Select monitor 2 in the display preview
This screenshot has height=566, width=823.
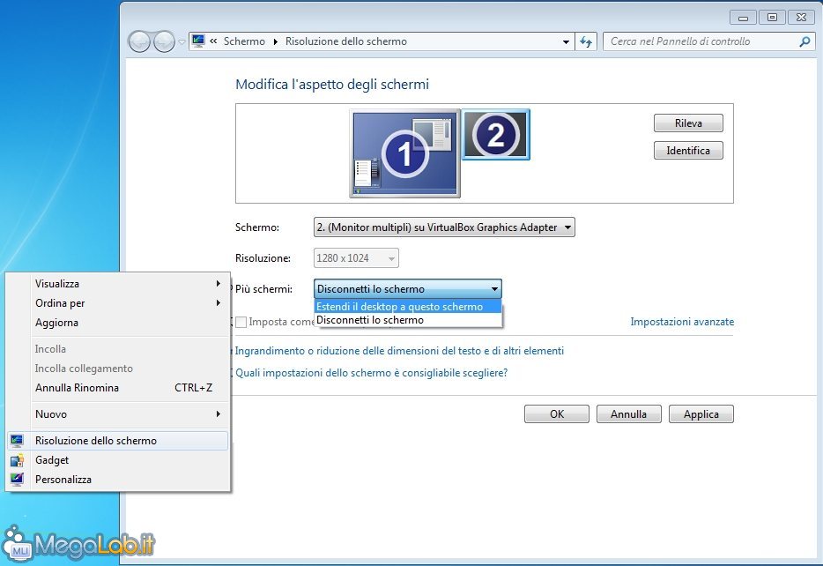pyautogui.click(x=495, y=134)
